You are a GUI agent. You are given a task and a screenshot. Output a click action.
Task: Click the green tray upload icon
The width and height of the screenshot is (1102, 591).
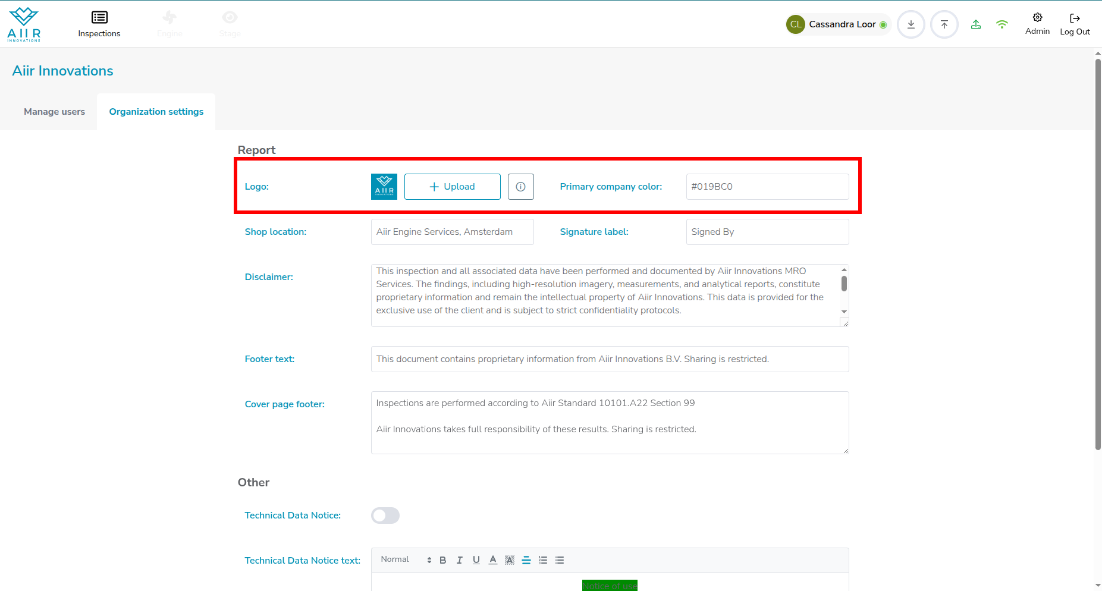point(976,24)
